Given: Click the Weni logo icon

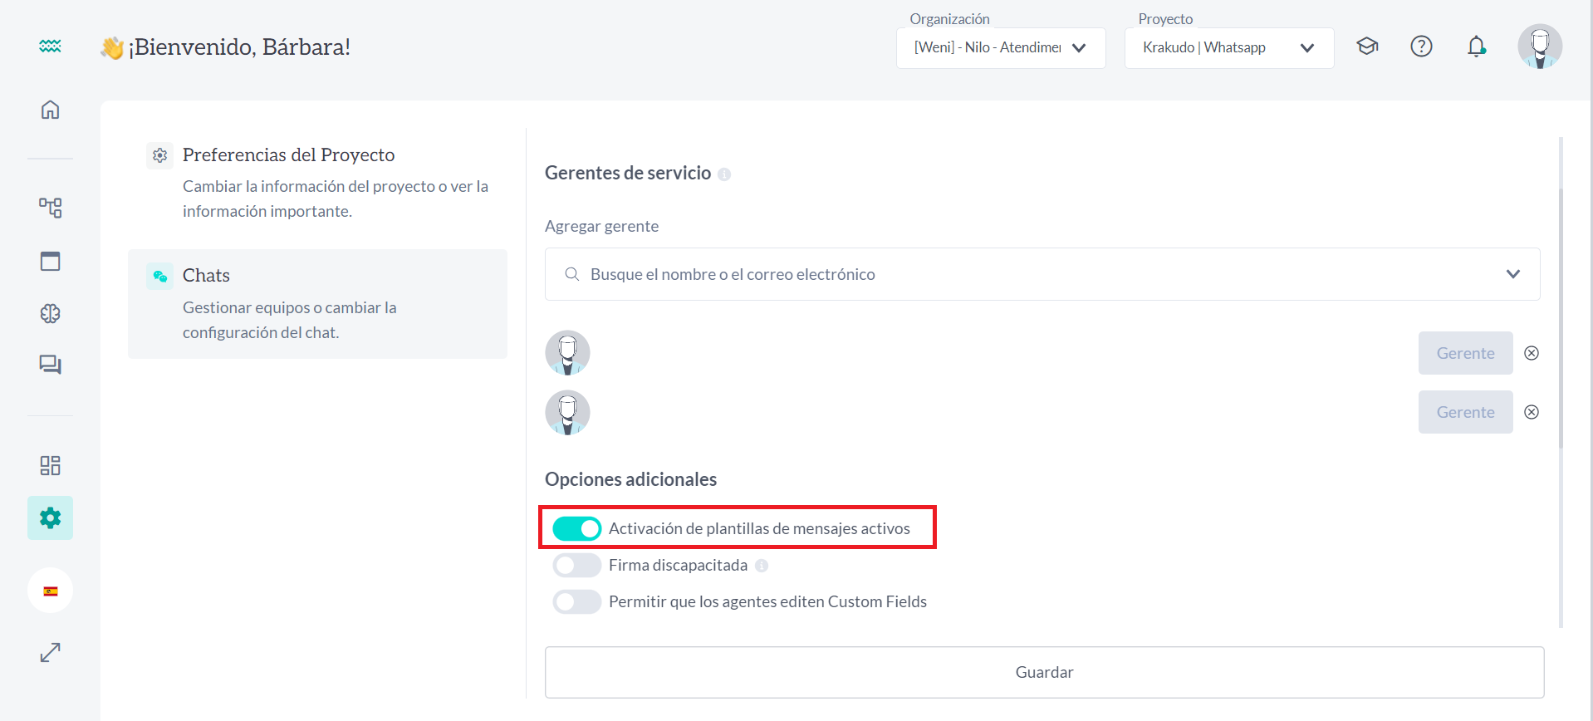Looking at the screenshot, I should (x=50, y=47).
